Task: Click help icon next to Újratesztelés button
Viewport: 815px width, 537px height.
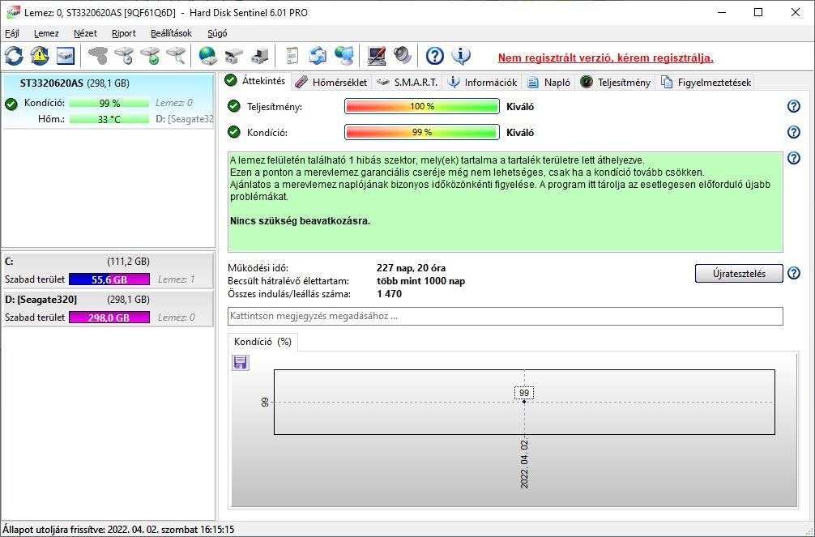Action: 794,274
